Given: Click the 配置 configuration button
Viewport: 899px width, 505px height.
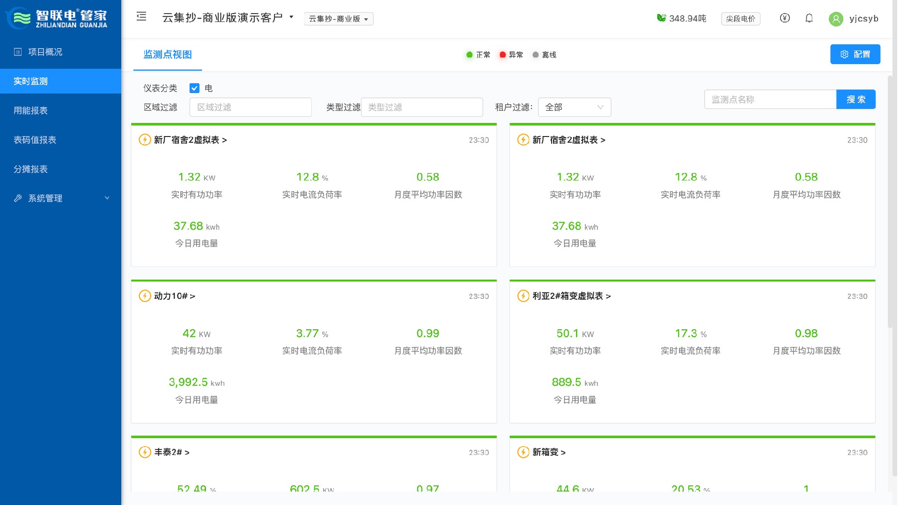Looking at the screenshot, I should coord(855,54).
